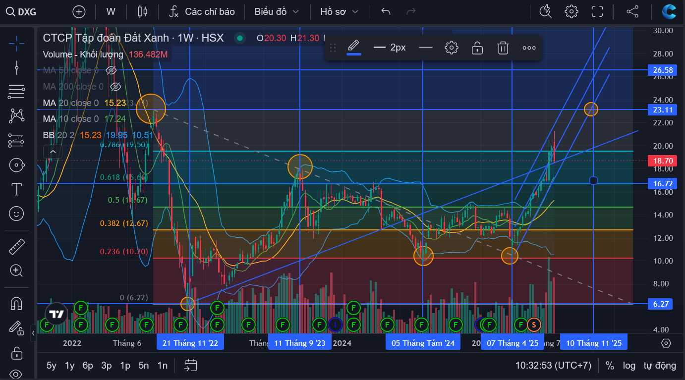Switch chart to fullscreen mode
Image resolution: width=685 pixels, height=380 pixels.
point(597,12)
